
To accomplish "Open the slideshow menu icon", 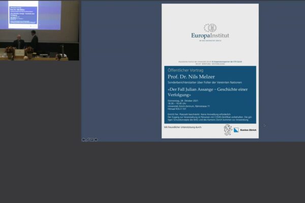I will pyautogui.click(x=92, y=140).
